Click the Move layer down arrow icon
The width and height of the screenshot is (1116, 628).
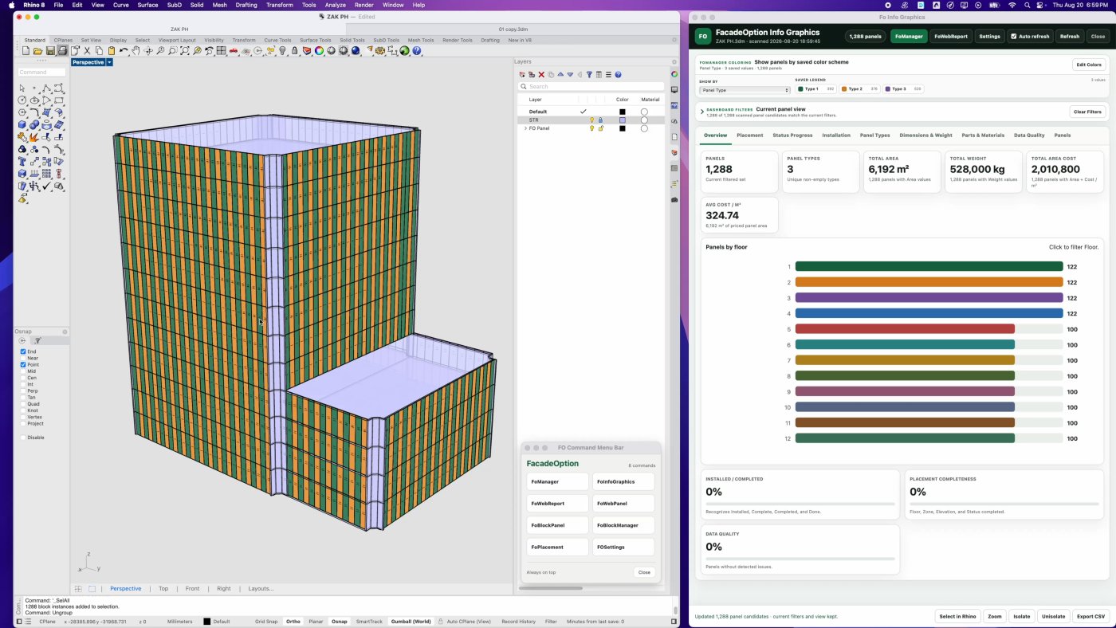(x=570, y=74)
